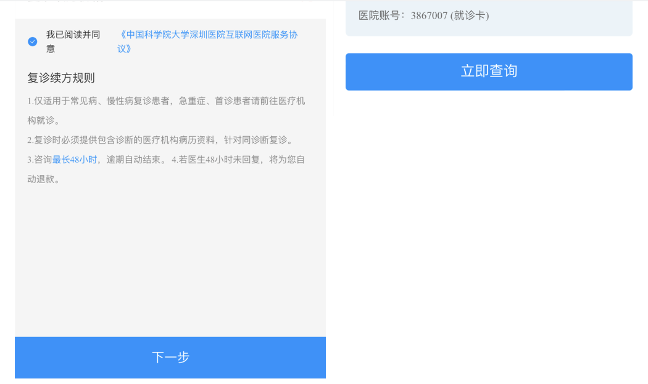Click the 逾期自动结束 text in rule 3
The image size is (648, 384).
click(133, 160)
